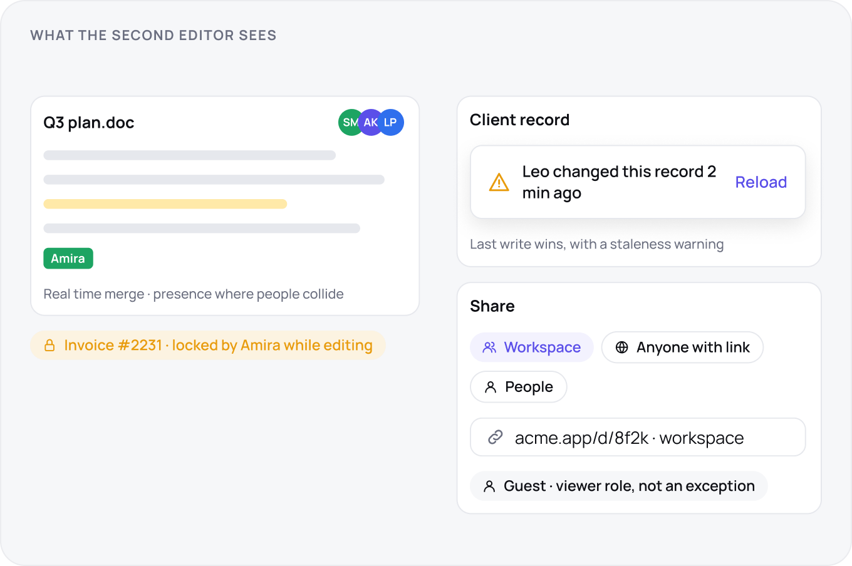Click Last write wins caption

click(x=597, y=244)
